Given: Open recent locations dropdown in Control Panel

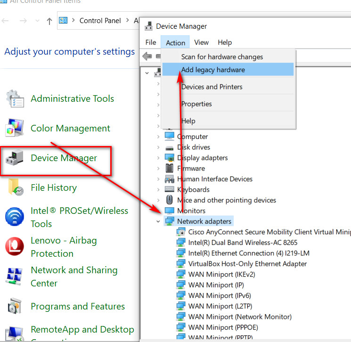Looking at the screenshot, I should click(37, 21).
